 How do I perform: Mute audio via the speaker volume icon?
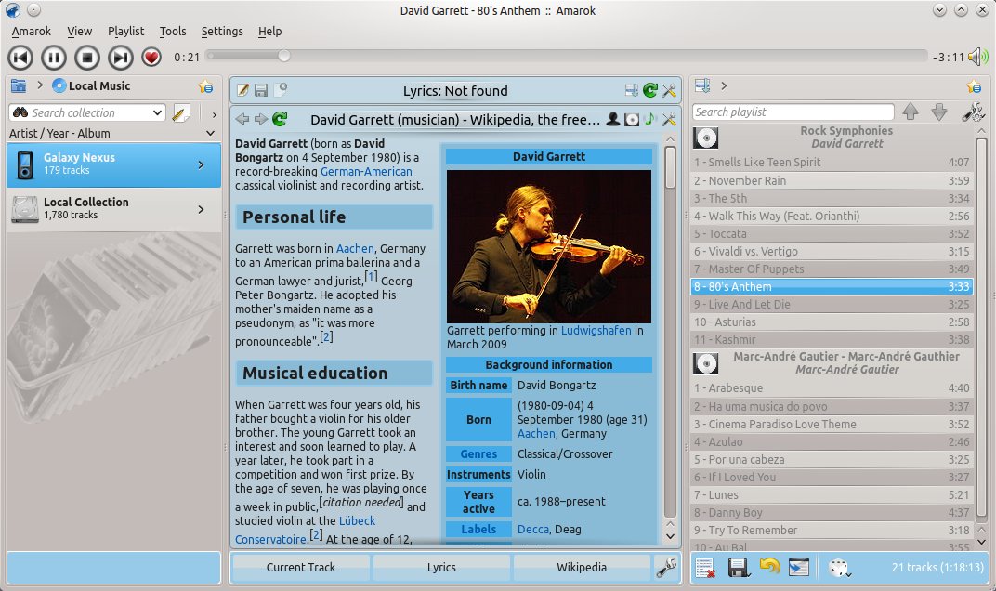[977, 58]
